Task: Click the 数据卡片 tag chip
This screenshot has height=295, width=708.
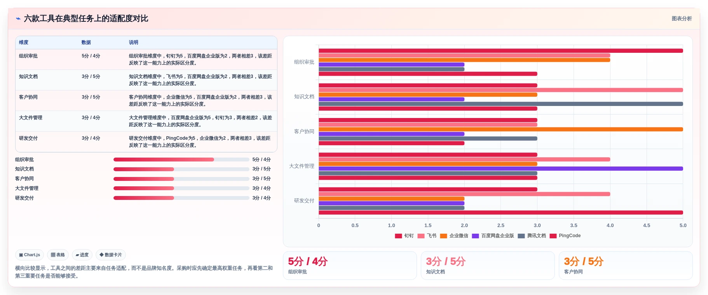Action: (111, 255)
